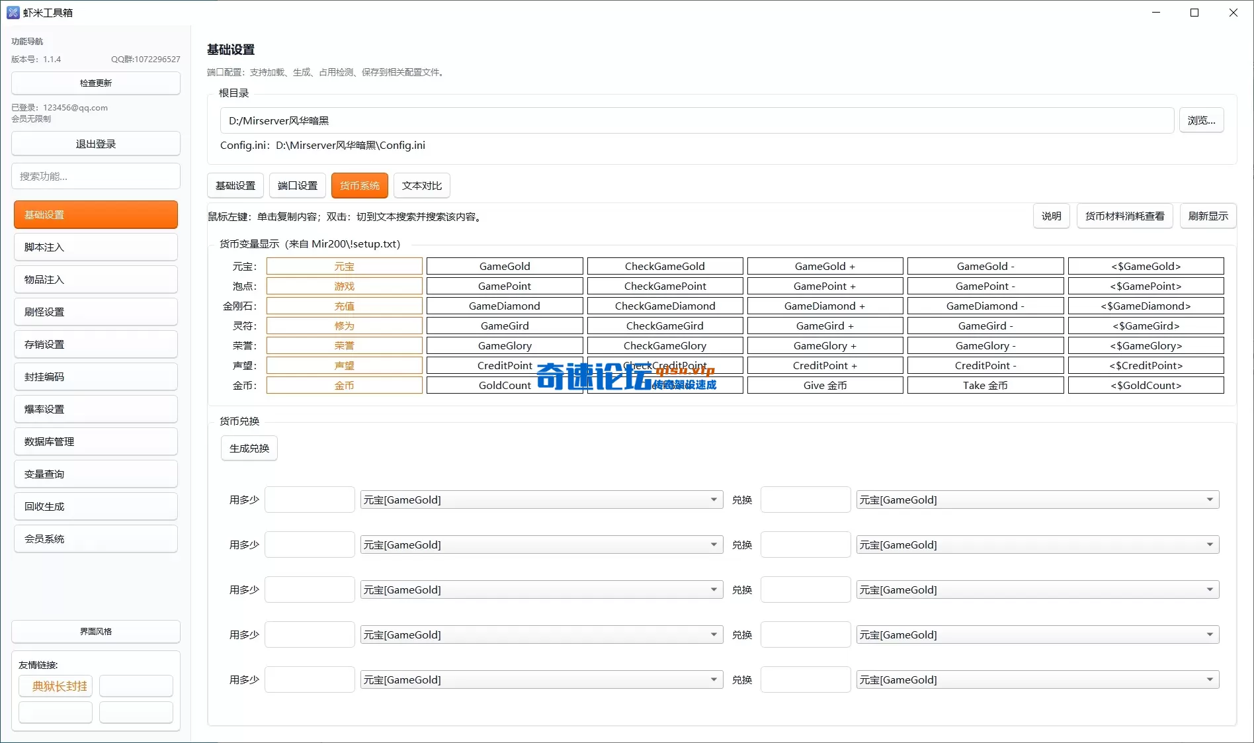Viewport: 1254px width, 743px height.
Task: Click the 虾米工具箱 app icon in title bar
Action: 13,13
